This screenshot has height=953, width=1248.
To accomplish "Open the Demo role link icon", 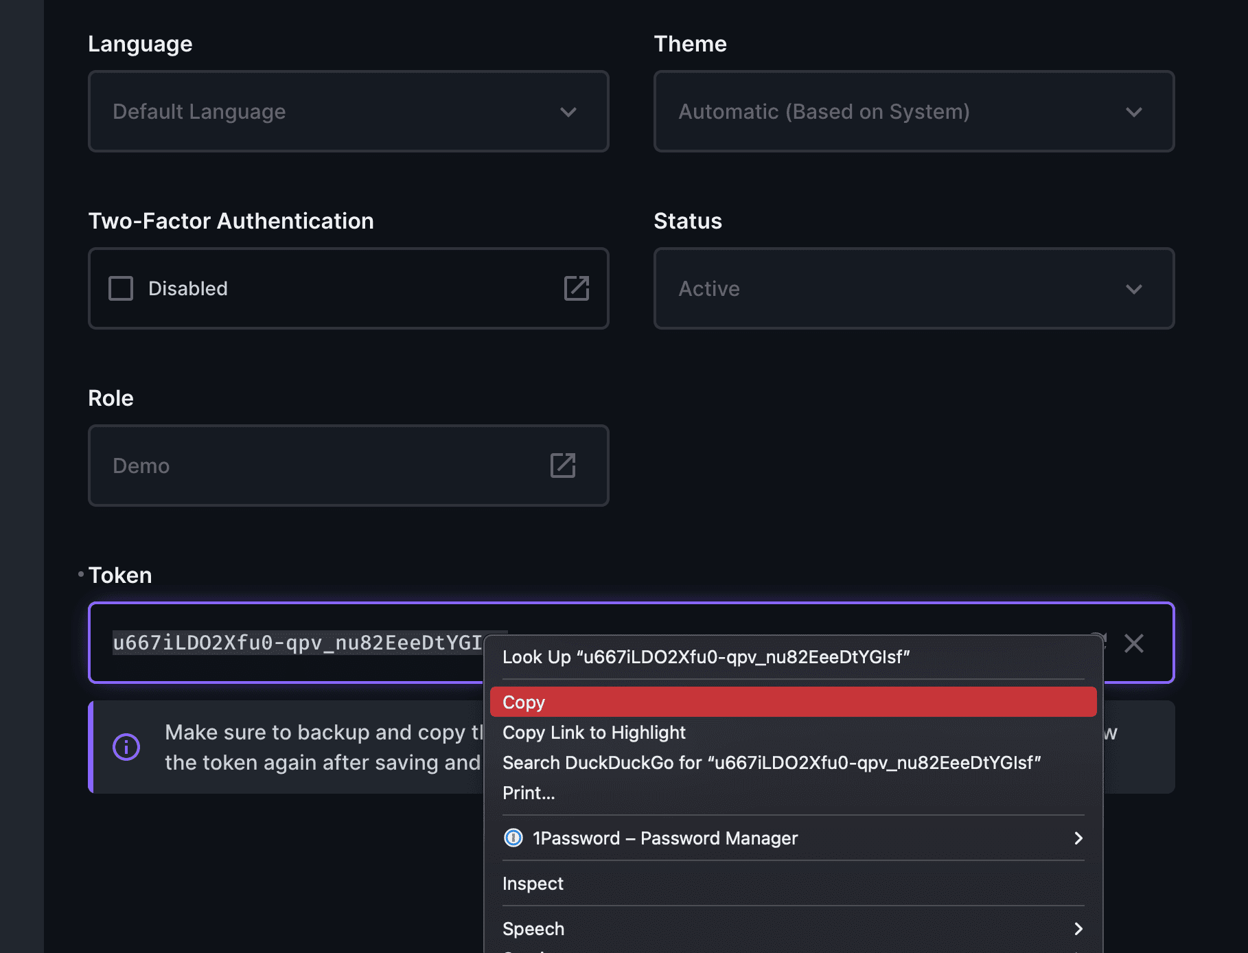I will coord(562,466).
